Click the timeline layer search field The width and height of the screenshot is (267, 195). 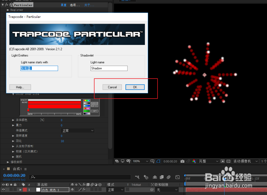(x=80, y=177)
